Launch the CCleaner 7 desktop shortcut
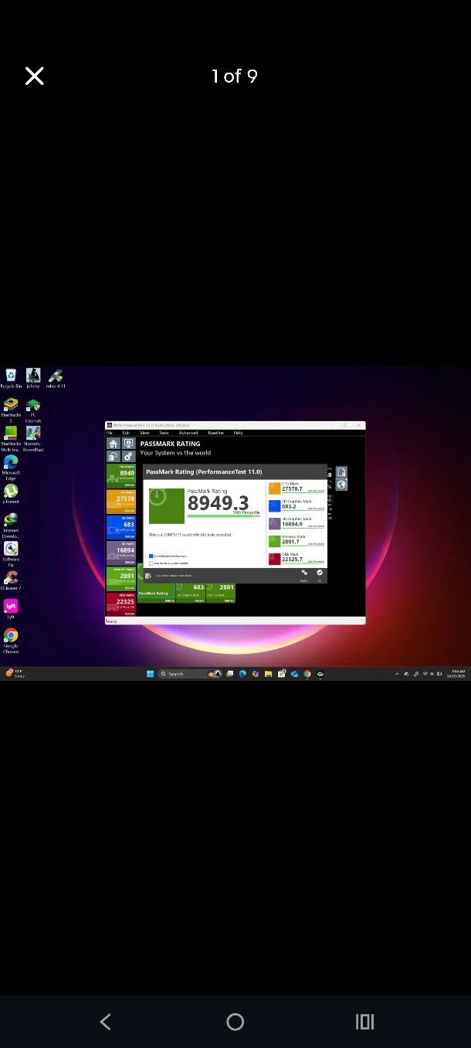Image resolution: width=471 pixels, height=1048 pixels. [x=11, y=580]
